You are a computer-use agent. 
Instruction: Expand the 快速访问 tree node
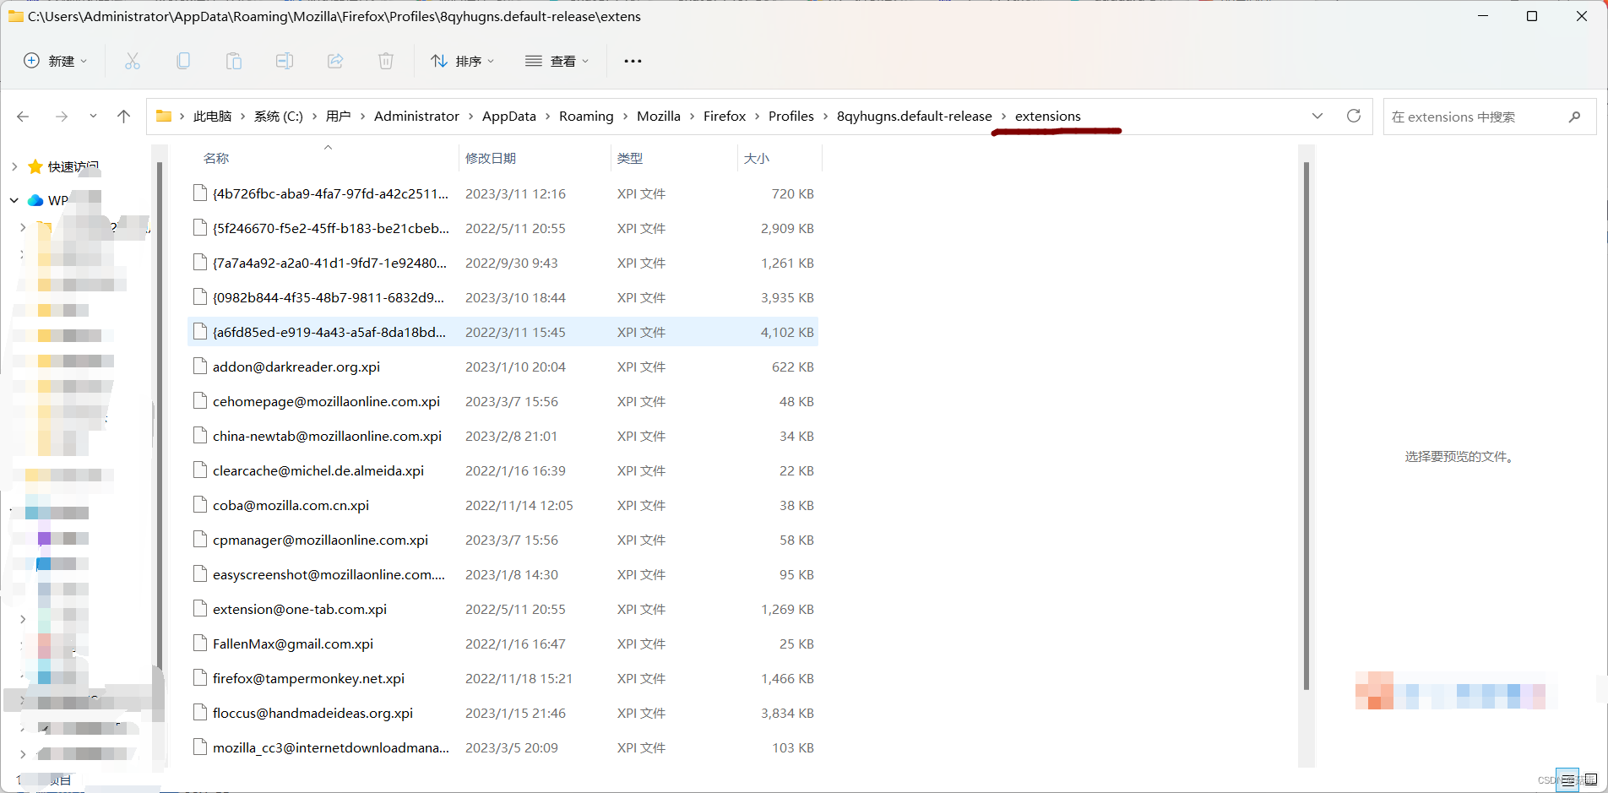tap(14, 167)
